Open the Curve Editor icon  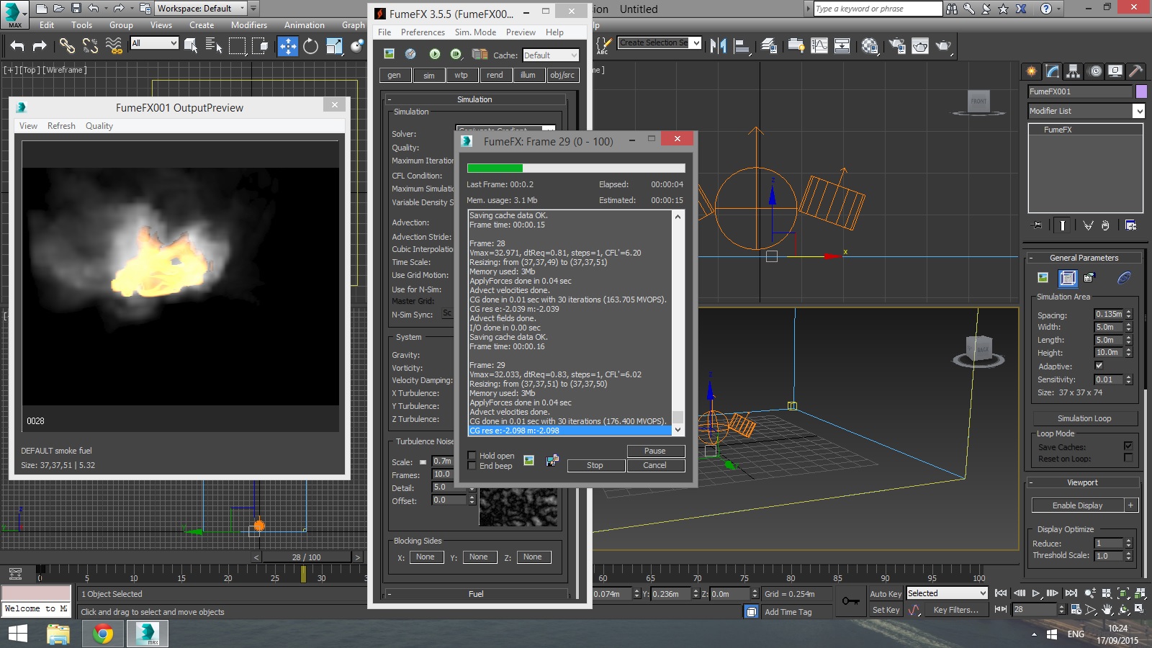[819, 46]
